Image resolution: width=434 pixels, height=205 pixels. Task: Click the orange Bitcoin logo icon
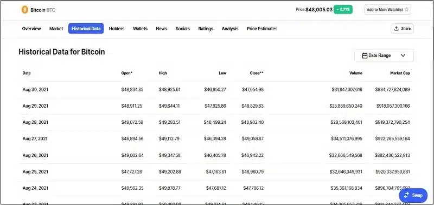coord(25,10)
